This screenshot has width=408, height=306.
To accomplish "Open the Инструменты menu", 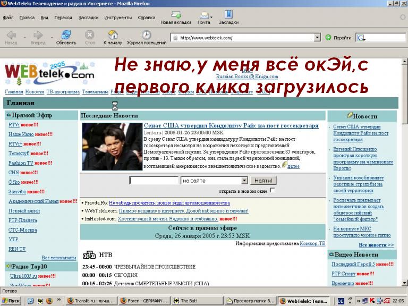I will 118,18.
